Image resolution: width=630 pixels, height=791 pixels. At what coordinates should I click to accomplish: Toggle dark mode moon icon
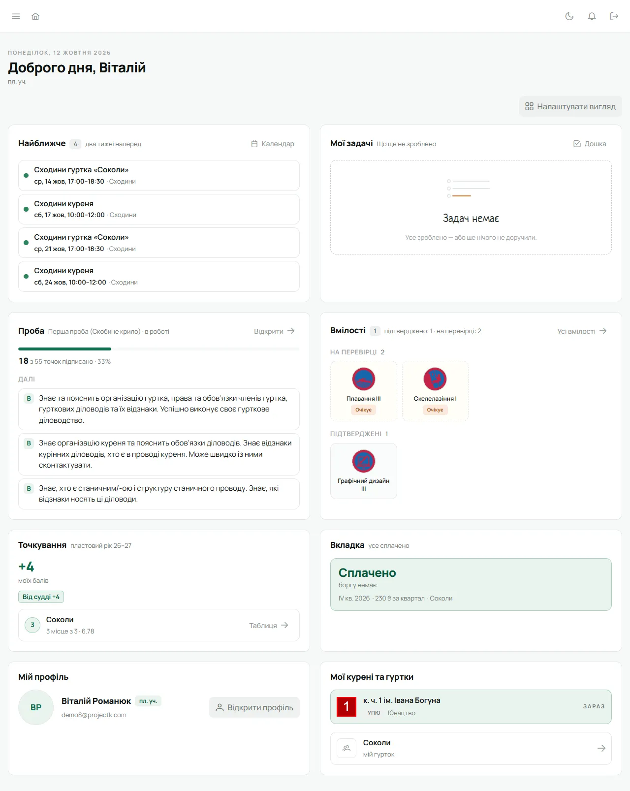coord(569,16)
